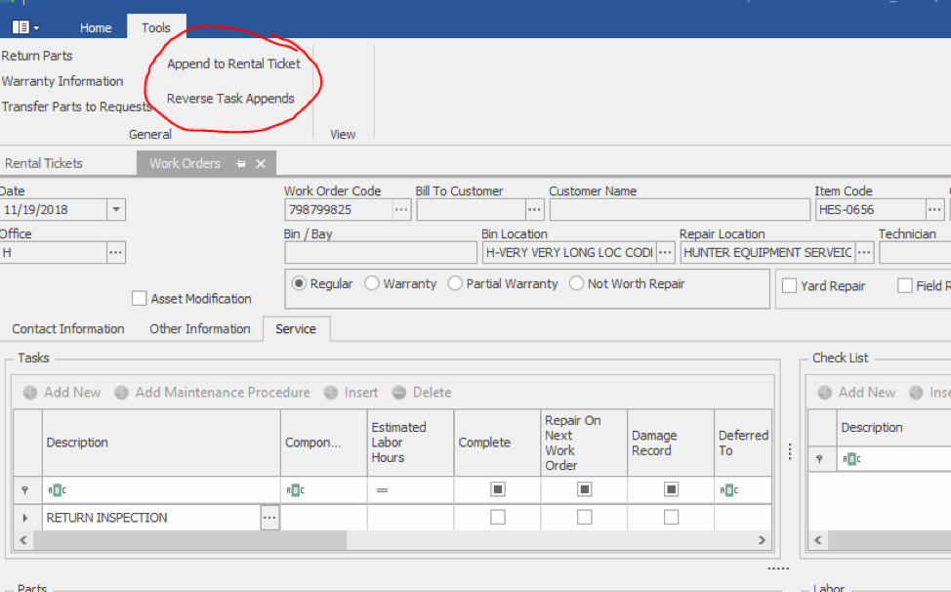The height and width of the screenshot is (592, 951).
Task: Click Add New in the Check List toolbar
Action: 867,393
